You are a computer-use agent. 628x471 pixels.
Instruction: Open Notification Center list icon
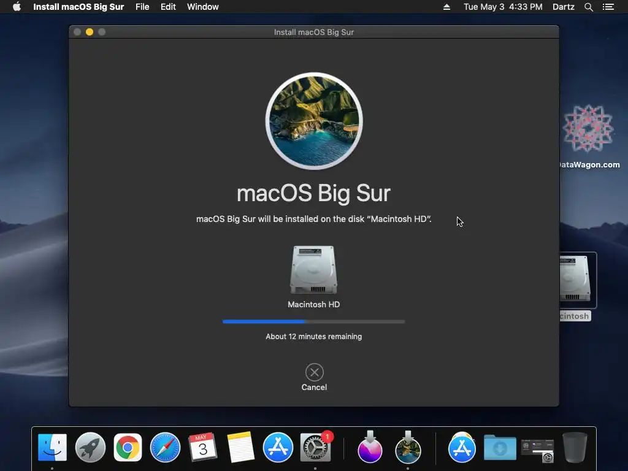click(608, 7)
